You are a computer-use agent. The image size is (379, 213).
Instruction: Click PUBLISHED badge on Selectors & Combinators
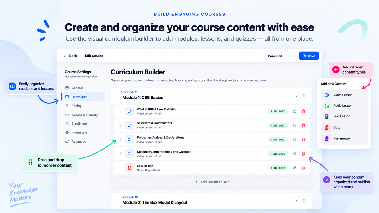pyautogui.click(x=278, y=125)
